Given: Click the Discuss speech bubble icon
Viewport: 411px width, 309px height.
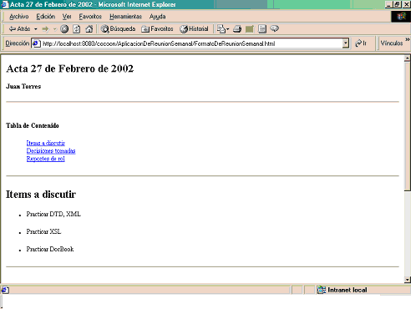Looking at the screenshot, I should click(x=274, y=28).
